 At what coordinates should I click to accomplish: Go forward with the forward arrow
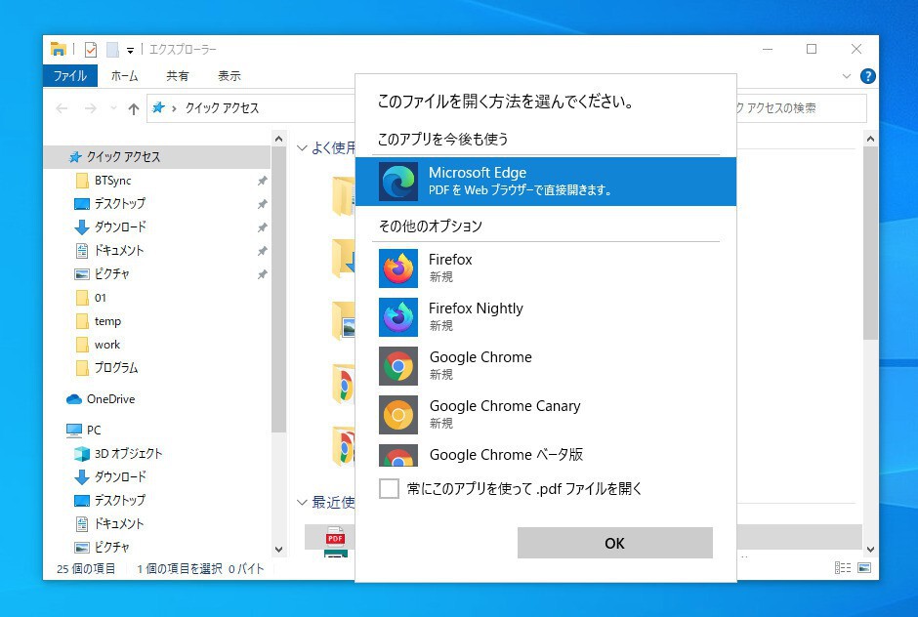90,108
